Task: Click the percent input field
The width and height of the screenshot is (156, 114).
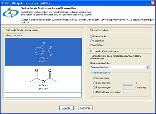Action: coord(128,83)
